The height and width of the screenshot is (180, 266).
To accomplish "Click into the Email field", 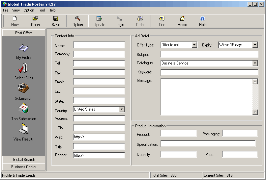I will click(x=99, y=82).
